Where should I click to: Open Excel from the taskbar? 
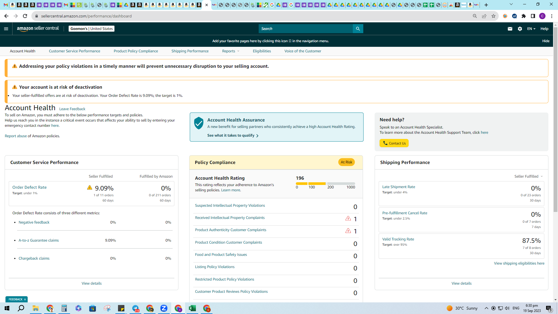(192, 308)
